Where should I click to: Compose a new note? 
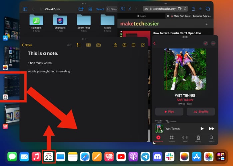pyautogui.click(x=143, y=45)
